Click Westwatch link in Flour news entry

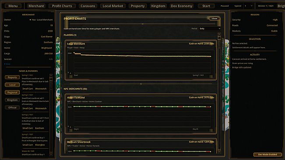[x=41, y=89]
